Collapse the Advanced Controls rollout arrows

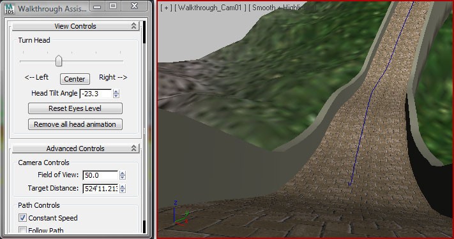[x=133, y=148]
